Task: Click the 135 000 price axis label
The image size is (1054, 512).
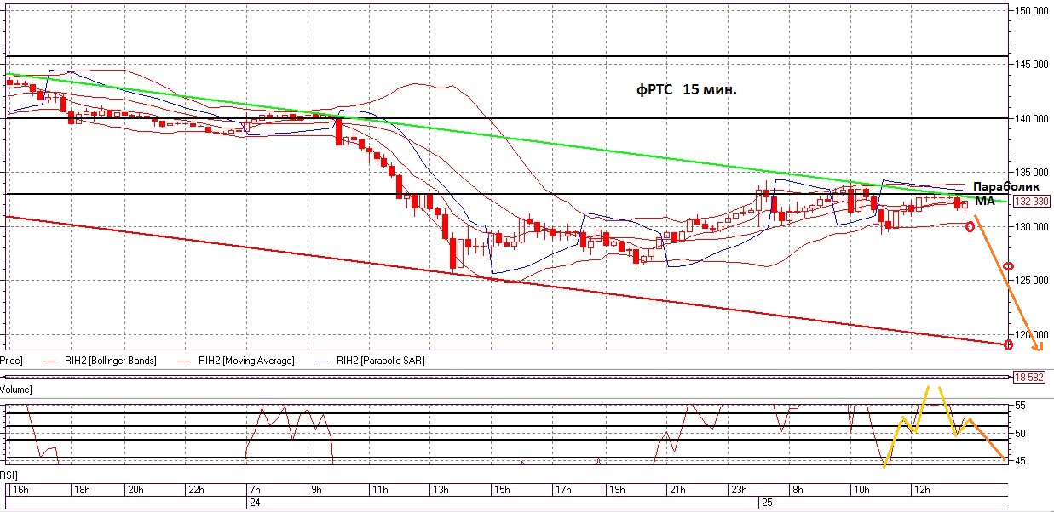Action: 1031,173
